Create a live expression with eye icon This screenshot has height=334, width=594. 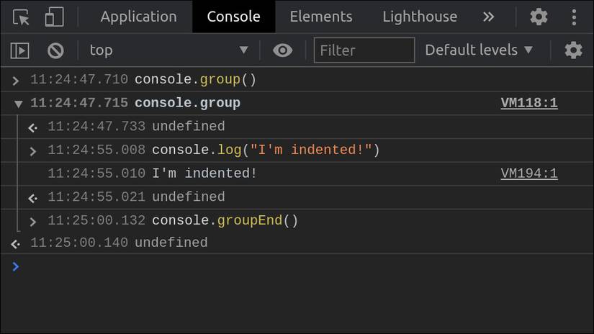pyautogui.click(x=283, y=50)
